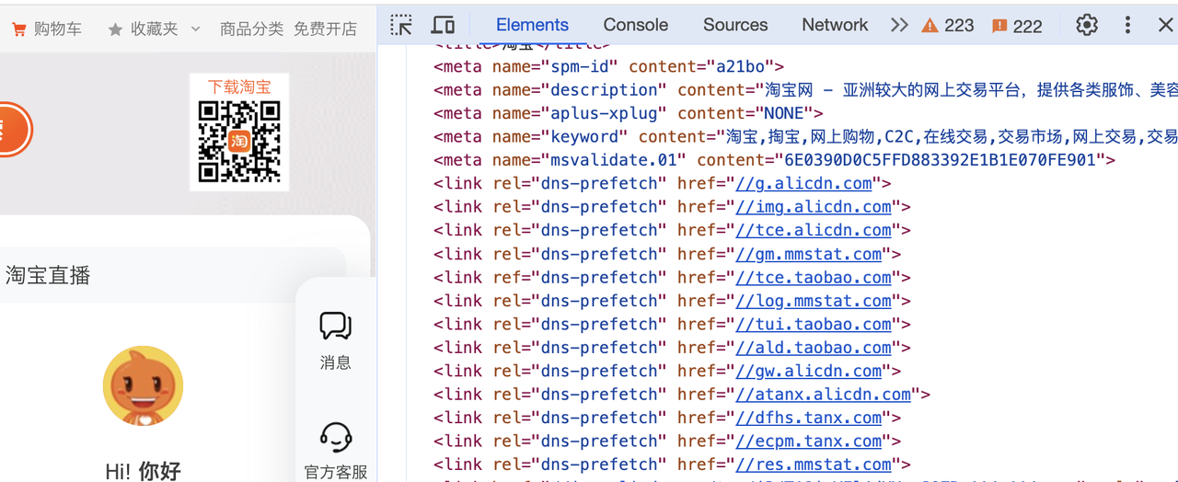This screenshot has height=482, width=1178.
Task: Open the //gm.mmstat.com href link
Action: coord(809,254)
